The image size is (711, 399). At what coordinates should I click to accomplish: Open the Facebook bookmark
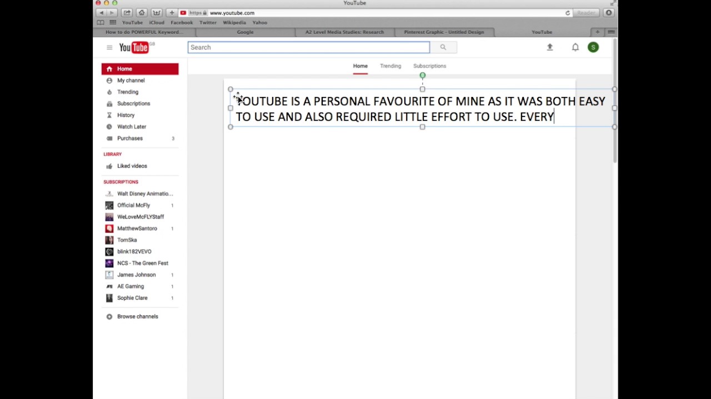tap(182, 23)
